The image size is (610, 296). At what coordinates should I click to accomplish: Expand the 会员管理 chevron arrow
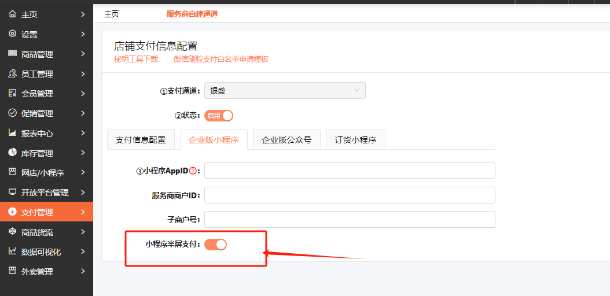[83, 93]
